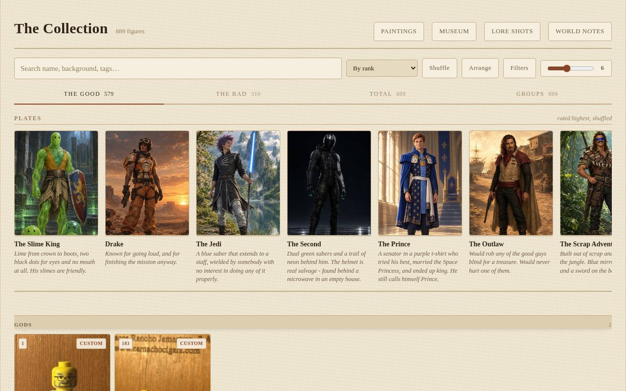
Task: Click the title text 'The Slime King'
Action: 37,244
